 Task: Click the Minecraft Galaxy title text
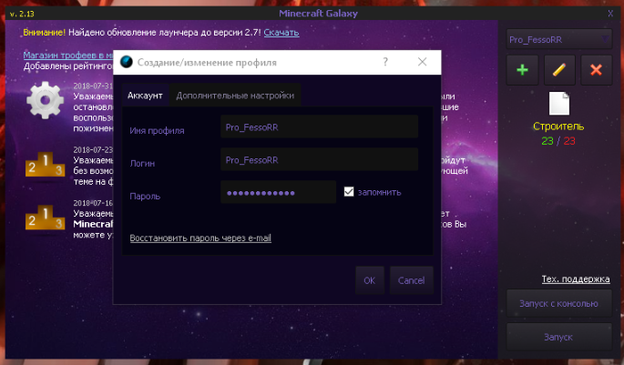click(318, 14)
